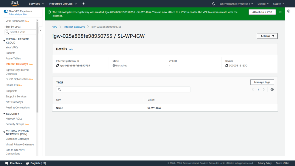Viewport: 295px width, 166px height.
Task: Collapse the Virtual Private Cloud section
Action: click(4, 41)
